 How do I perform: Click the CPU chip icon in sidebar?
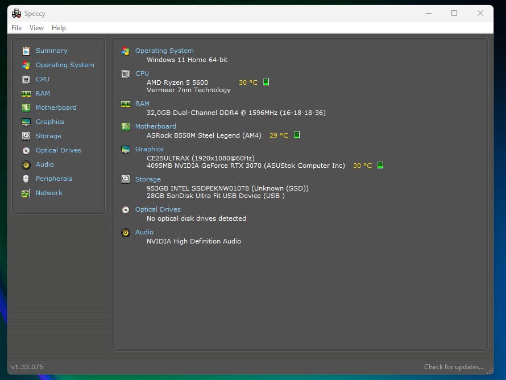pos(26,79)
